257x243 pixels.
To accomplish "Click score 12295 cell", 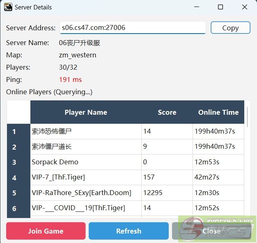I will [x=167, y=193].
